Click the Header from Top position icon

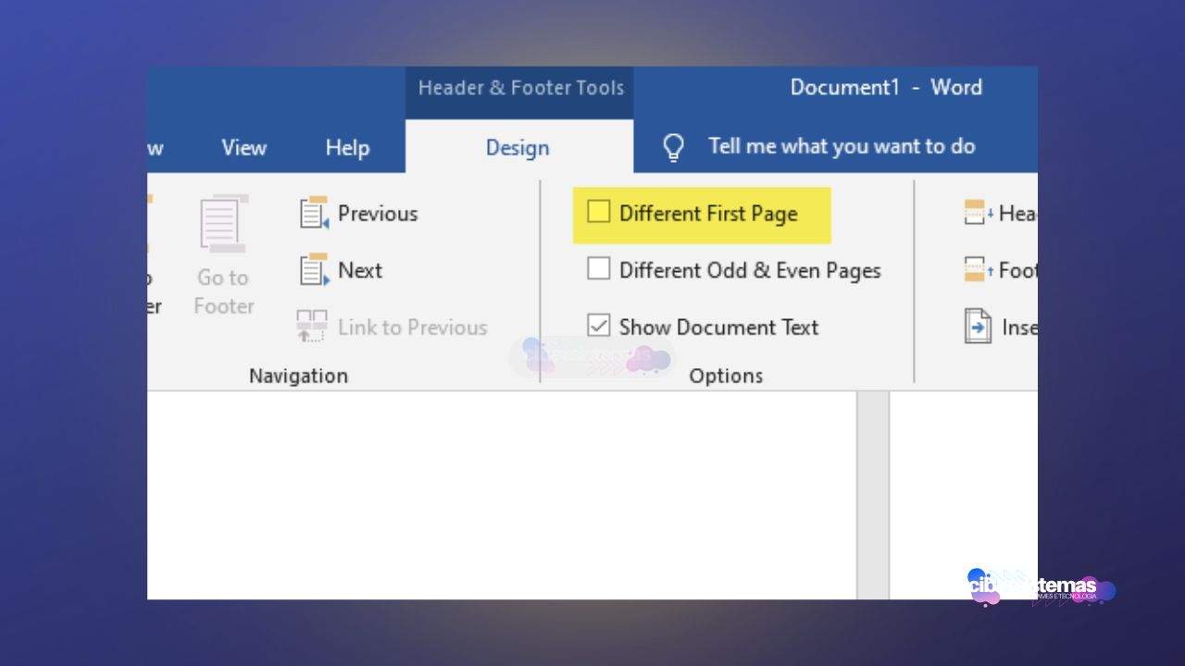point(979,213)
